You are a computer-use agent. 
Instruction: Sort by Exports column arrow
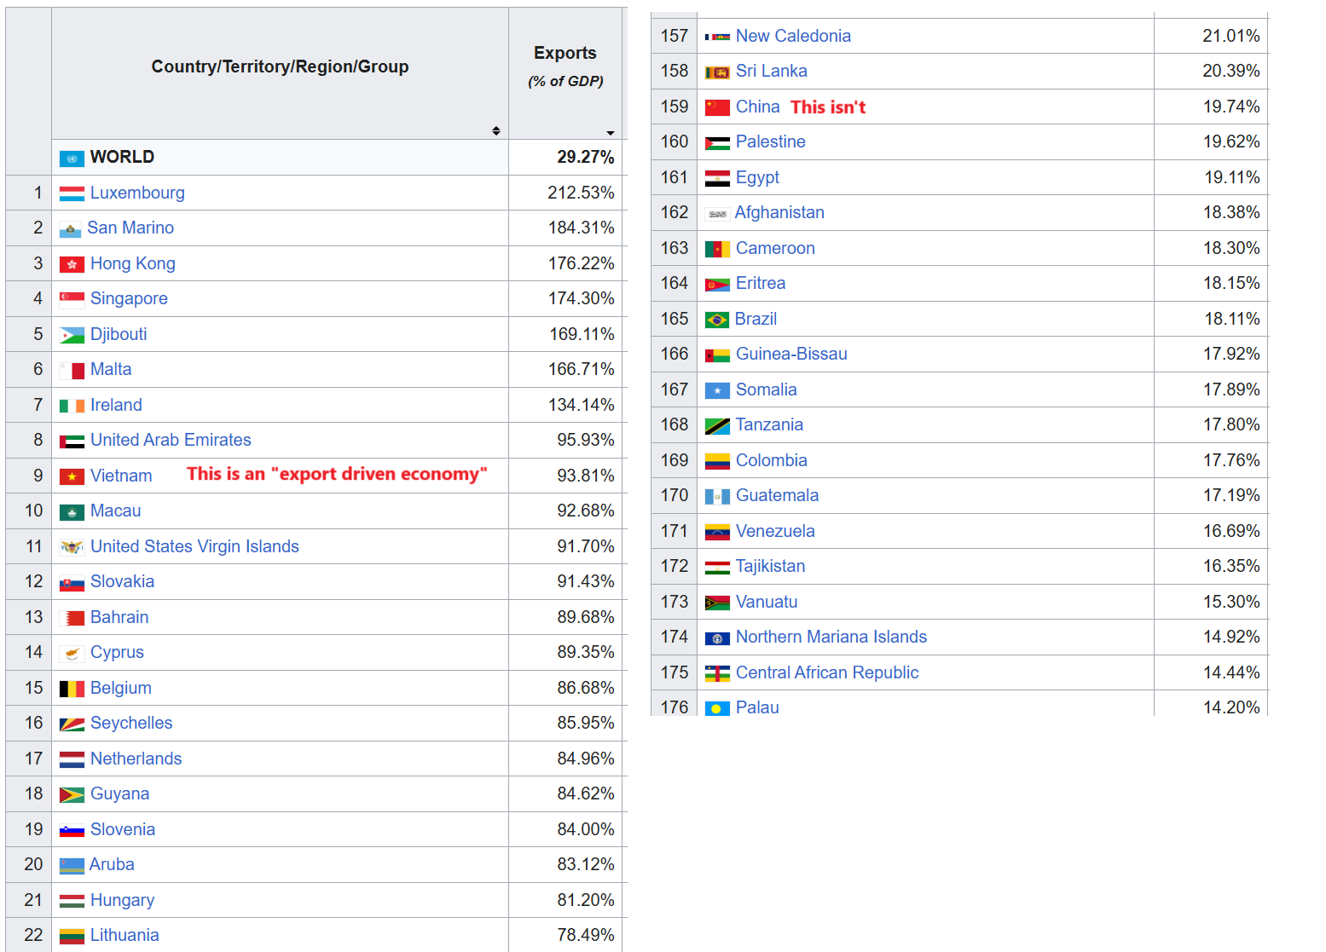tap(611, 133)
